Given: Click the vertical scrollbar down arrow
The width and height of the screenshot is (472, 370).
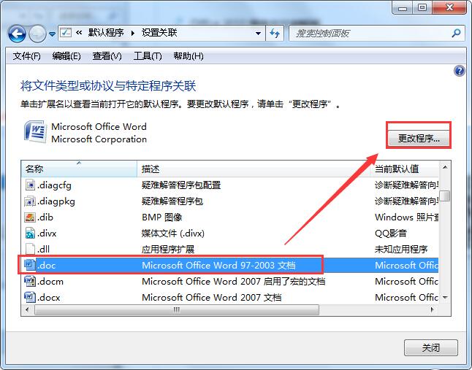Looking at the screenshot, I should (445, 298).
